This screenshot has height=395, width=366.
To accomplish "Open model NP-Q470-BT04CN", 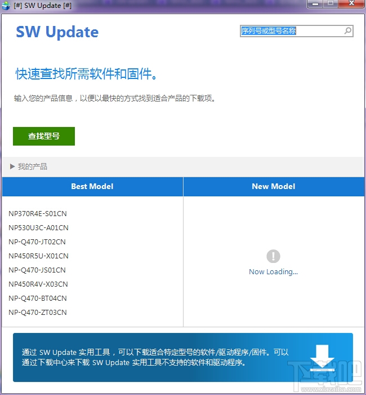I will (38, 299).
